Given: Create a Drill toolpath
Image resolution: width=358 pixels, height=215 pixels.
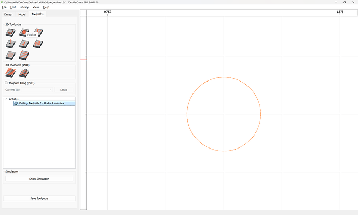Looking at the screenshot, I should click(10, 44).
